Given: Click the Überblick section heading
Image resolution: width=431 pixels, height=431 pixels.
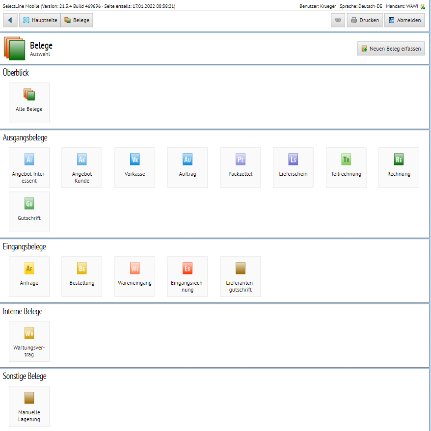Looking at the screenshot, I should pos(16,73).
